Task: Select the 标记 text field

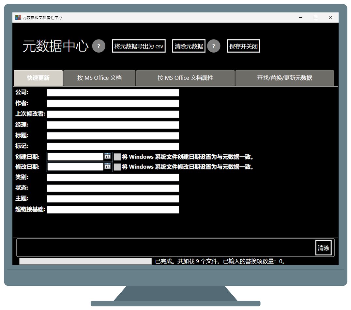Action: (113, 146)
